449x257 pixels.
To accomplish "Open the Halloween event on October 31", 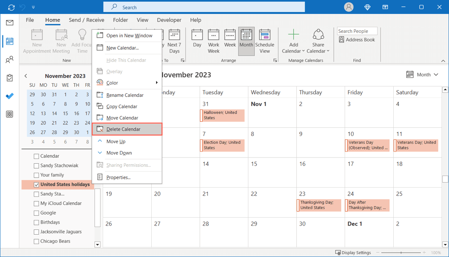I will [222, 115].
